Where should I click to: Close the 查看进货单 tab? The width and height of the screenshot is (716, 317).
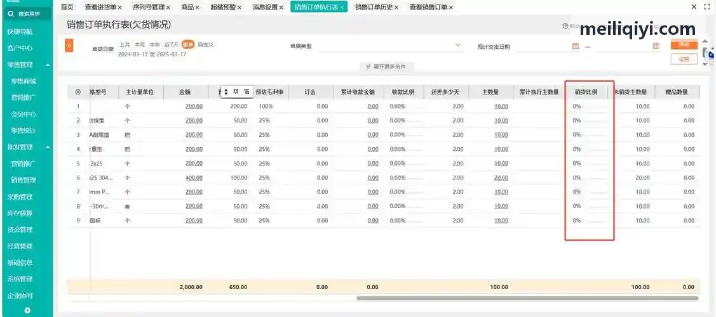[x=119, y=7]
